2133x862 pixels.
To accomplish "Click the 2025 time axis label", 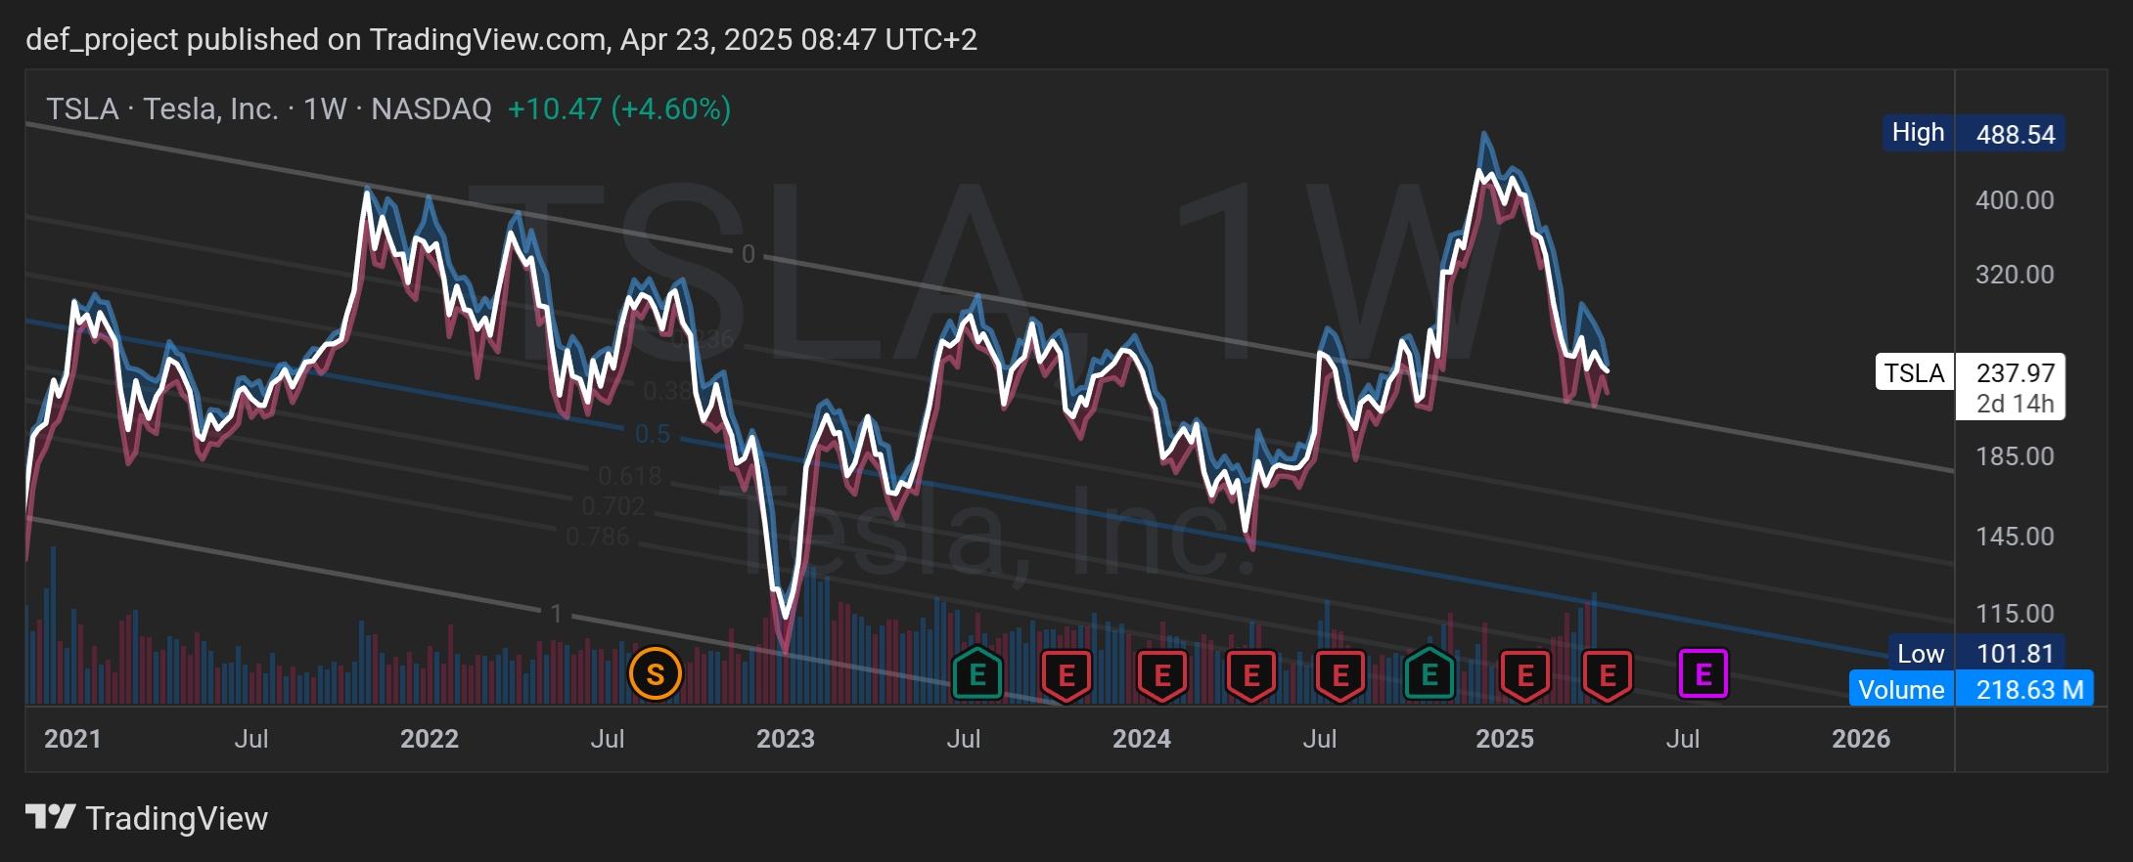I will pos(1504,739).
